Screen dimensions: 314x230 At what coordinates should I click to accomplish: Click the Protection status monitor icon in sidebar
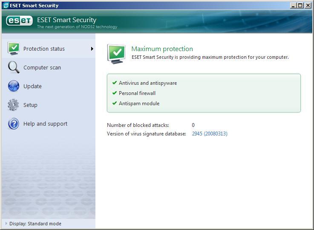click(14, 49)
